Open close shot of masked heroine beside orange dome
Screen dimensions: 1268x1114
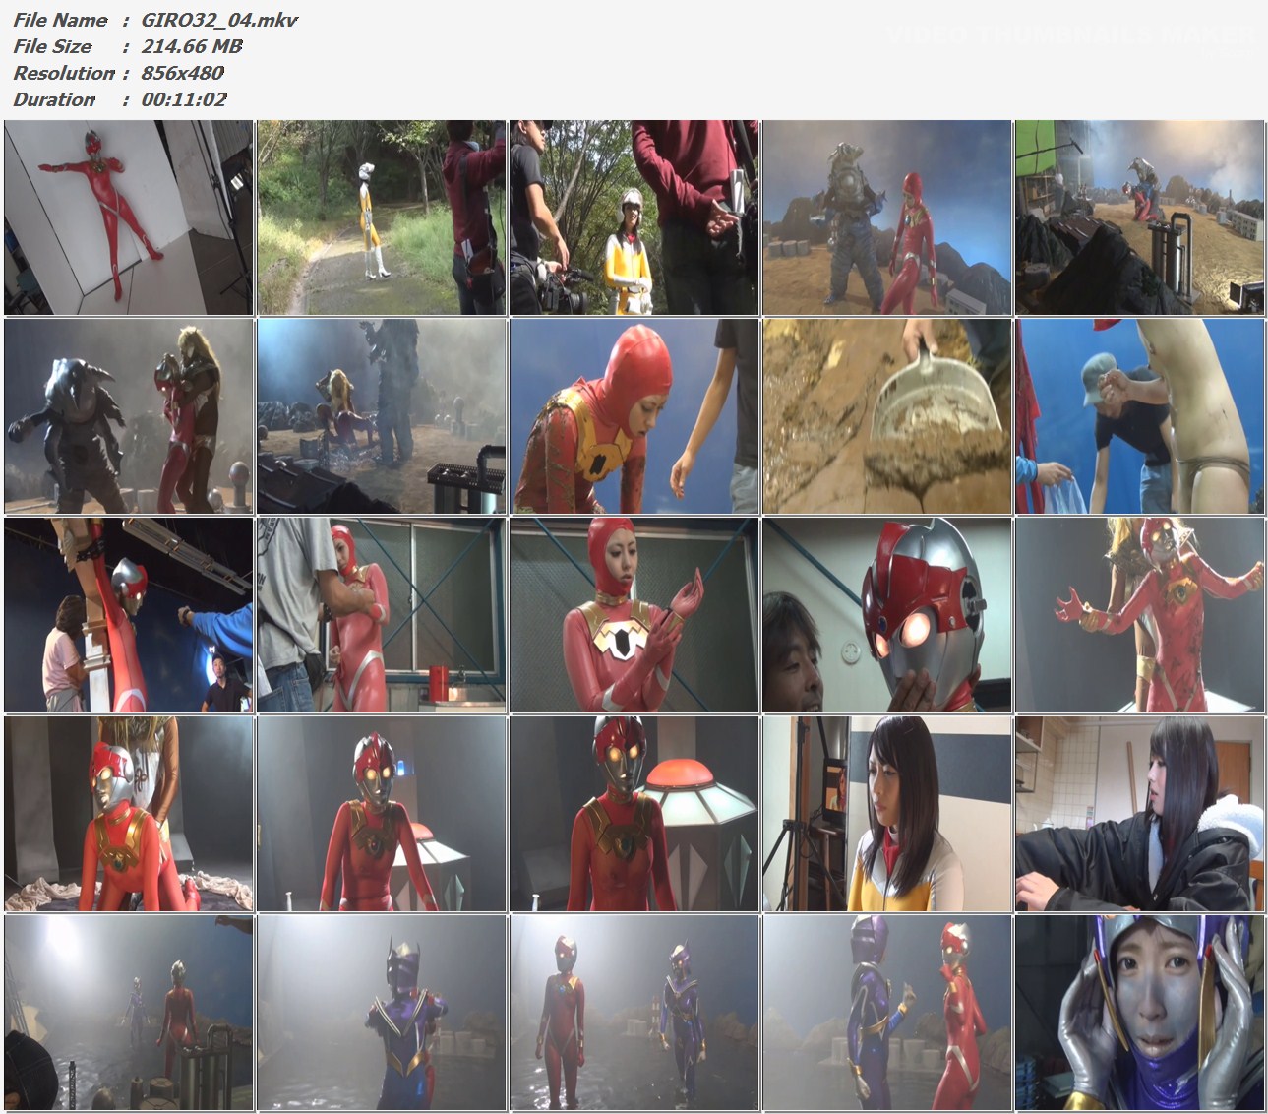click(x=634, y=813)
